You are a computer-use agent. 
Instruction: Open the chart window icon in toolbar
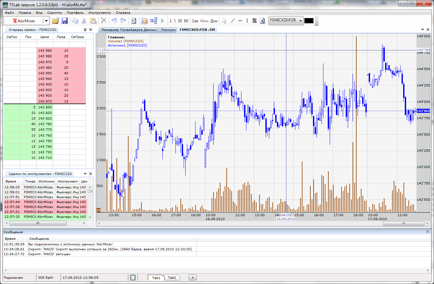[x=144, y=21]
